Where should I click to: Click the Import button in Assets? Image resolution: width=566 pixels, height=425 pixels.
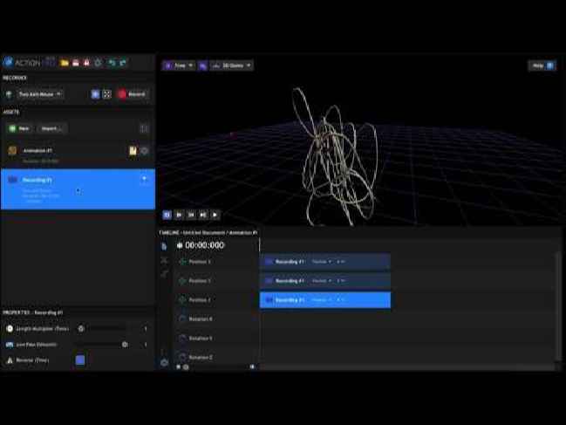(x=51, y=128)
